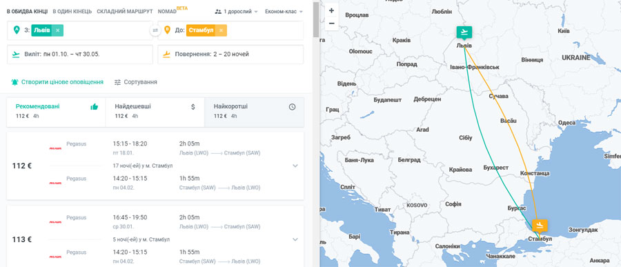The width and height of the screenshot is (621, 267).
Task: Click the Бухарест city label on map
Action: (x=496, y=168)
